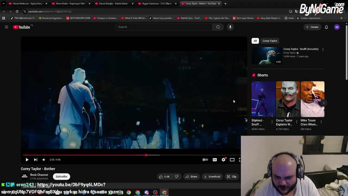This screenshot has height=196, width=348.
Task: Go back in browser history
Action: click(4, 11)
